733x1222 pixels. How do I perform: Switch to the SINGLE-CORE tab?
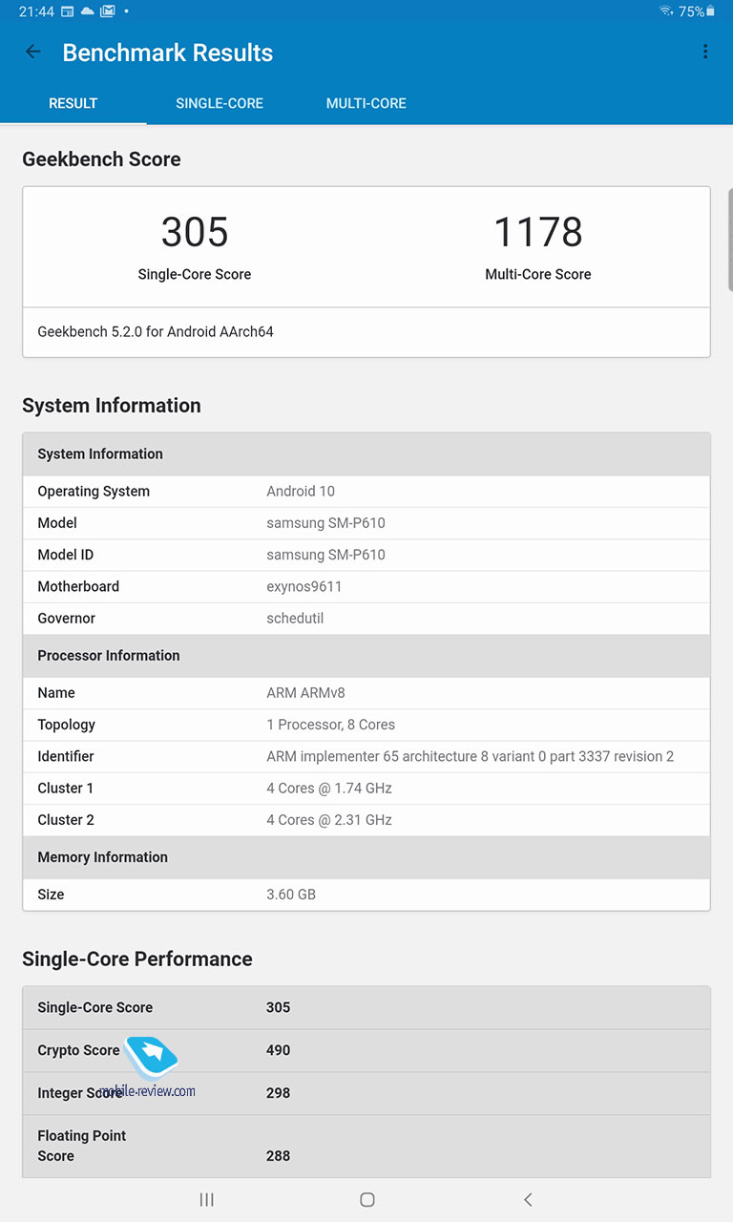pos(220,103)
